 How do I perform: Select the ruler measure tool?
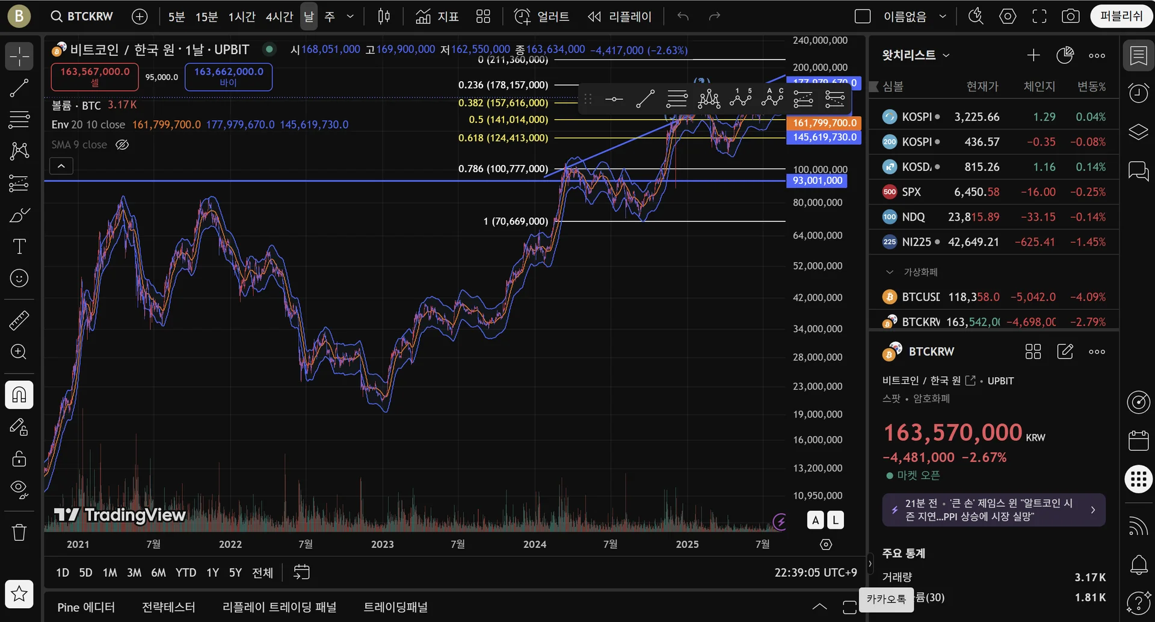pos(19,320)
